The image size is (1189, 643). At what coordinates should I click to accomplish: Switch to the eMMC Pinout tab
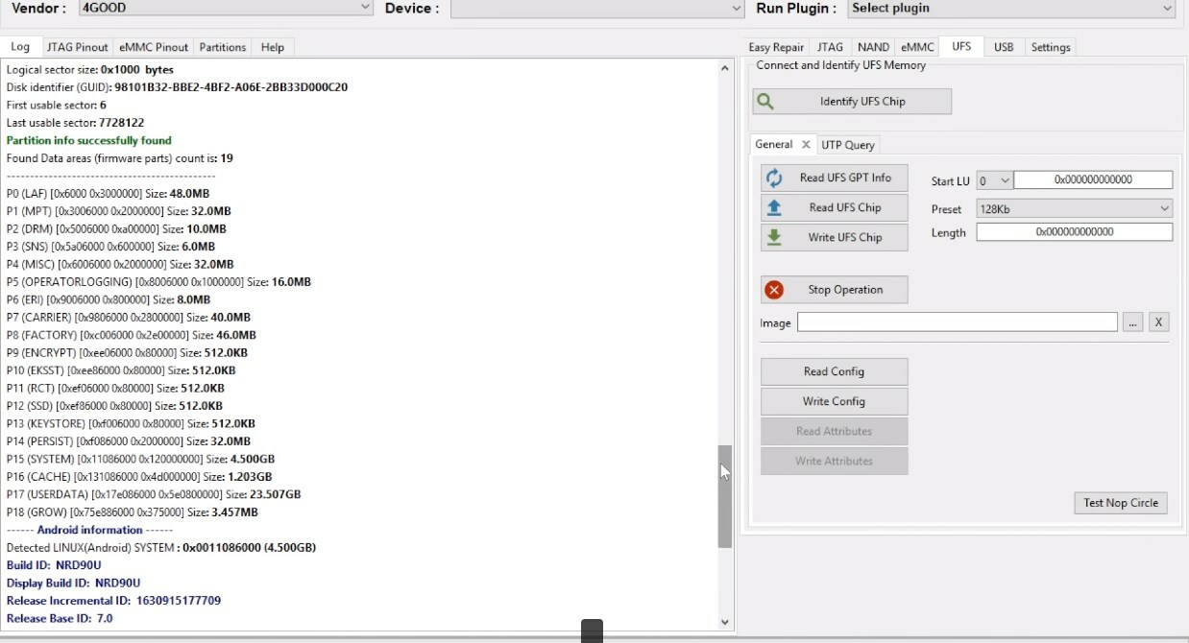tap(154, 47)
